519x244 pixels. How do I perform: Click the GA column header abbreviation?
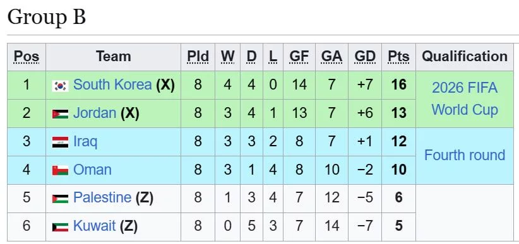coord(331,57)
